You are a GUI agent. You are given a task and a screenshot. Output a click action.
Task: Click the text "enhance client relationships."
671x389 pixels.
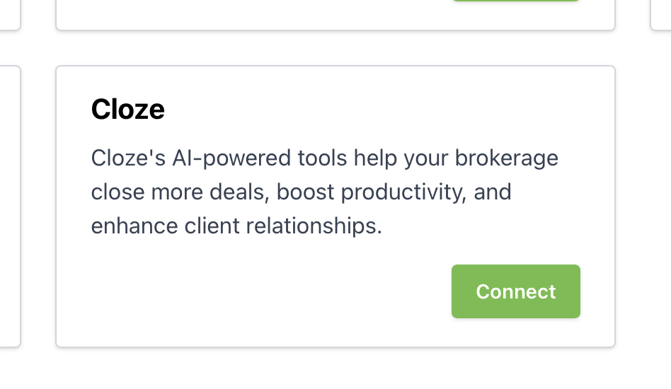(236, 227)
